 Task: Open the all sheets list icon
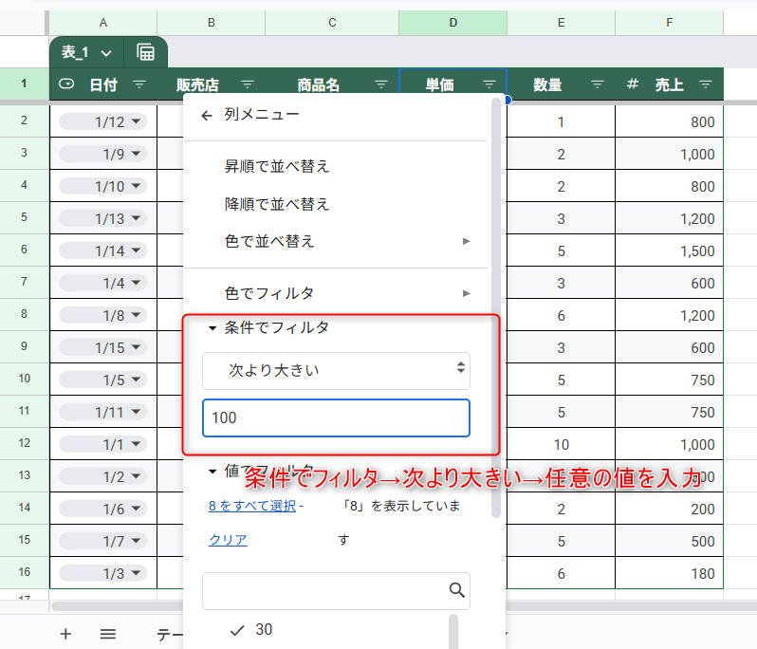108,634
